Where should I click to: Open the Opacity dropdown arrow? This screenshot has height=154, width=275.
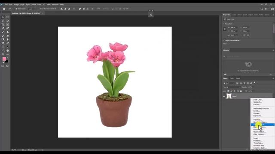[254, 87]
